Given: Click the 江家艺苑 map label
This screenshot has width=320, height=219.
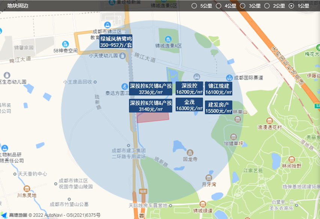Looking at the screenshot, I should pos(253,170).
